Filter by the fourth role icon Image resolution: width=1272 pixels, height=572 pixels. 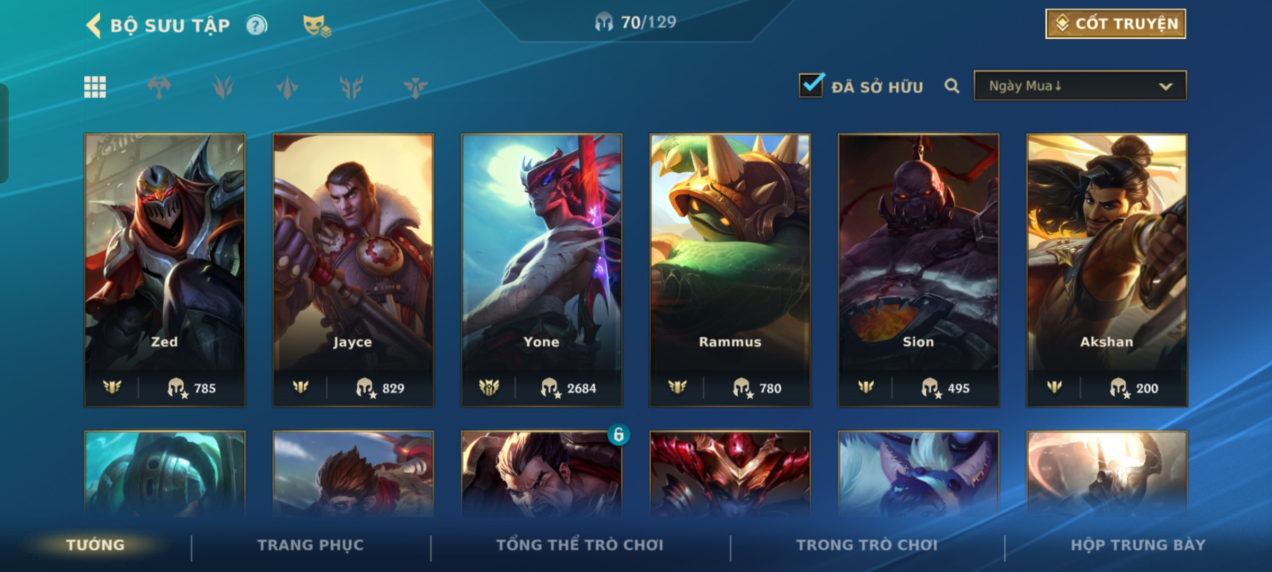pyautogui.click(x=351, y=87)
